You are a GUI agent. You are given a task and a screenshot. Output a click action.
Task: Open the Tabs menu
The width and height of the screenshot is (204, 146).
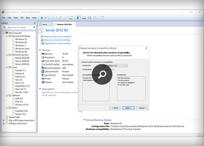(x=28, y=18)
